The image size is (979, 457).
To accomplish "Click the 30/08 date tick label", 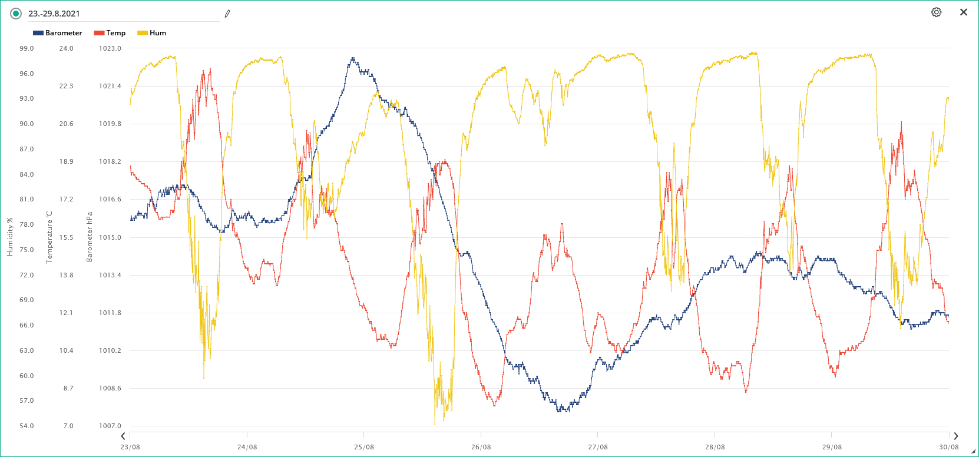I will [948, 447].
